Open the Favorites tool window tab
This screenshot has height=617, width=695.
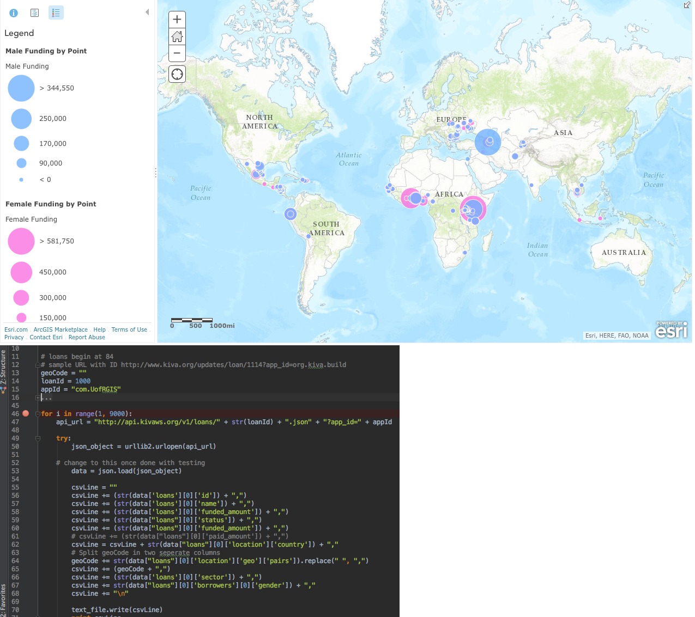click(3, 599)
